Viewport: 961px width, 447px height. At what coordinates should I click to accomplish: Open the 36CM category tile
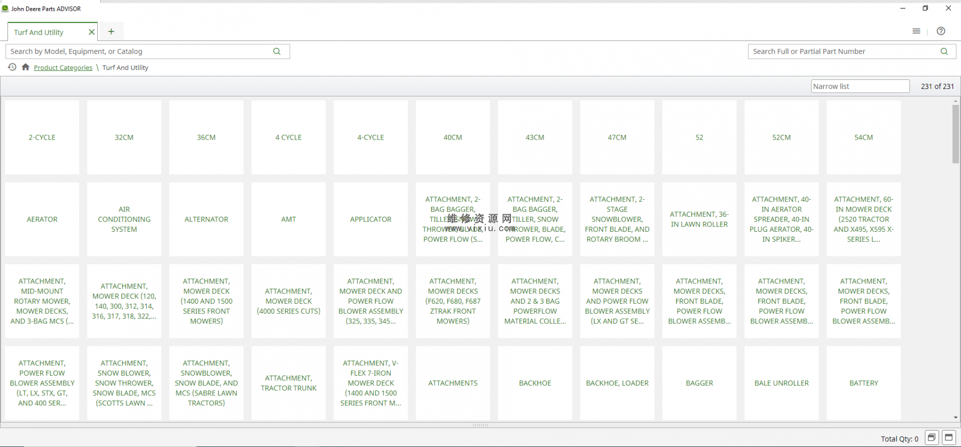(x=207, y=137)
